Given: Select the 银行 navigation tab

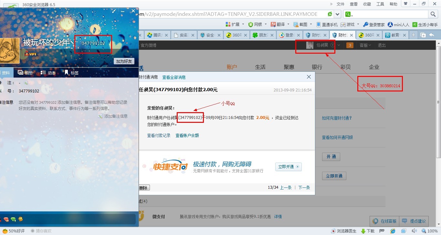Looking at the screenshot, I should coord(317,67).
